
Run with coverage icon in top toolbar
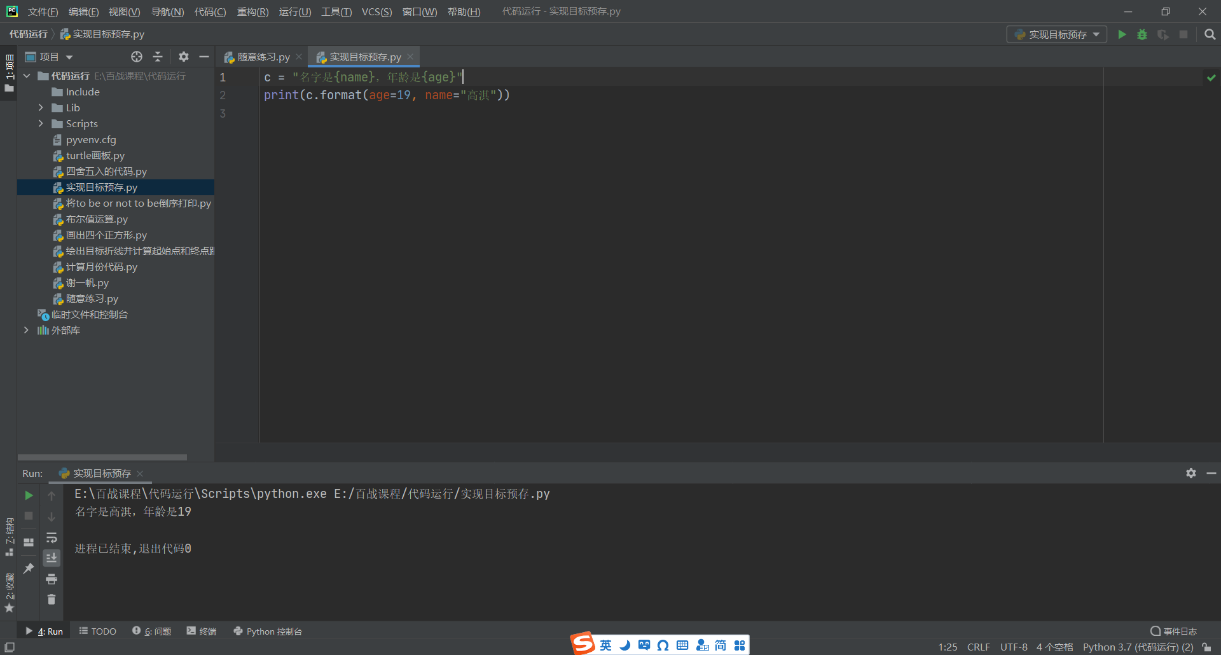coord(1162,34)
